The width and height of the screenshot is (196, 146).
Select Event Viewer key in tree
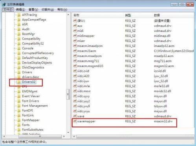click(31, 96)
